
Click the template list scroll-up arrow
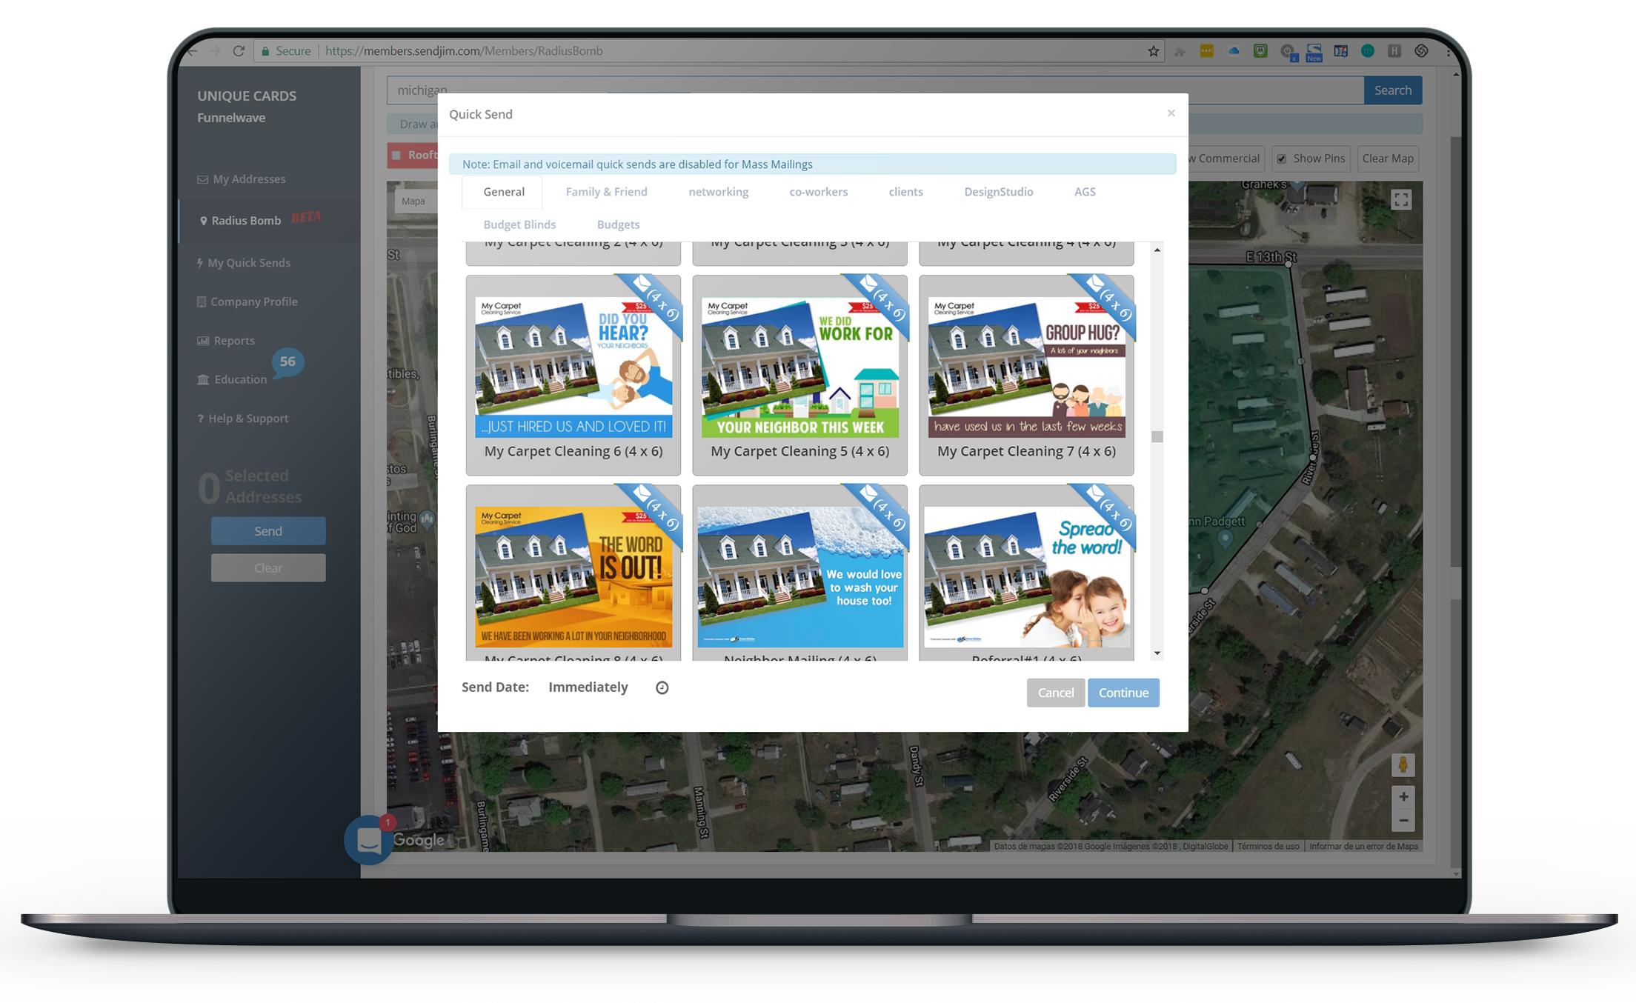click(1157, 250)
